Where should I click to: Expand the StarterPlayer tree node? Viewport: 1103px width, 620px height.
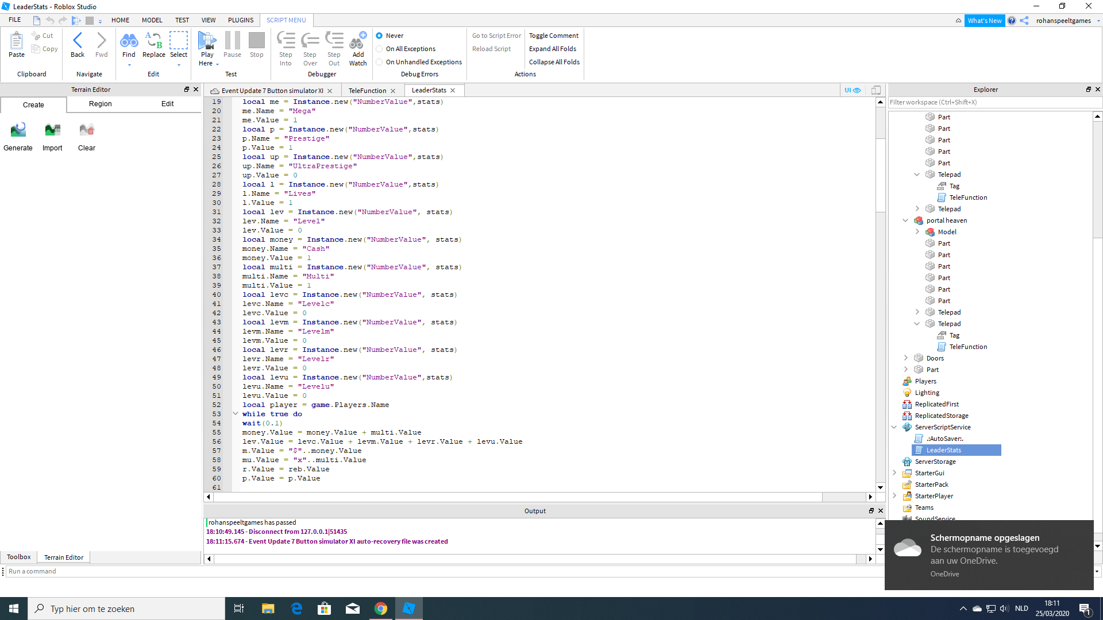[894, 496]
